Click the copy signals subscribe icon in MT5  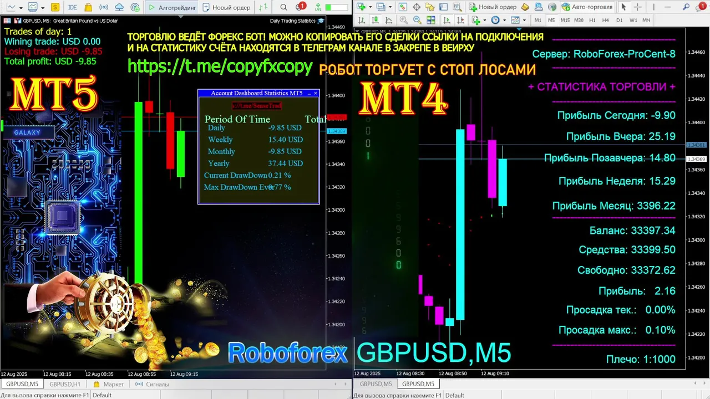(135, 7)
